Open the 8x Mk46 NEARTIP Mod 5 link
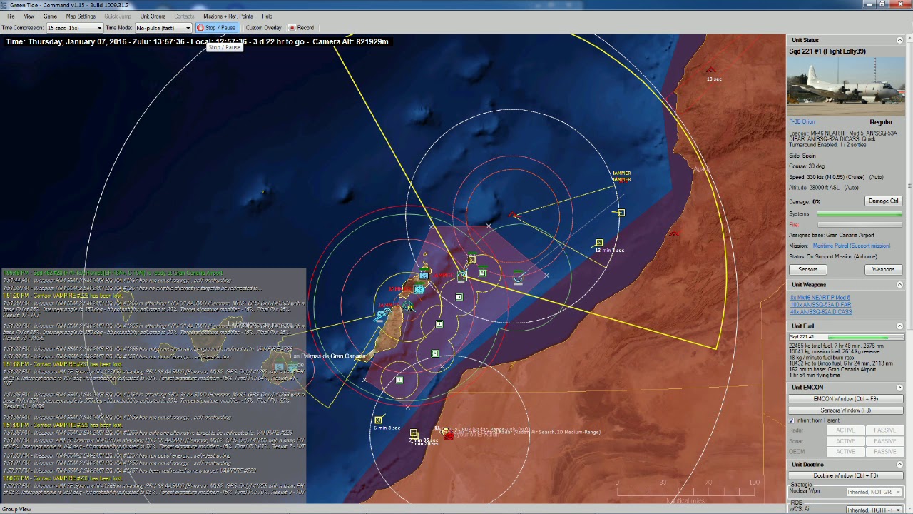The height and width of the screenshot is (514, 913). click(x=820, y=298)
